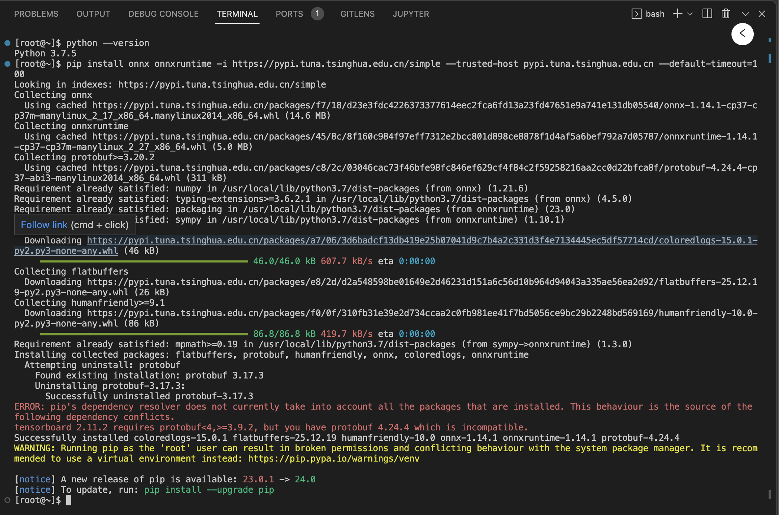Switch to the PROBLEMS tab
Screen dimensions: 779x515
click(x=36, y=14)
